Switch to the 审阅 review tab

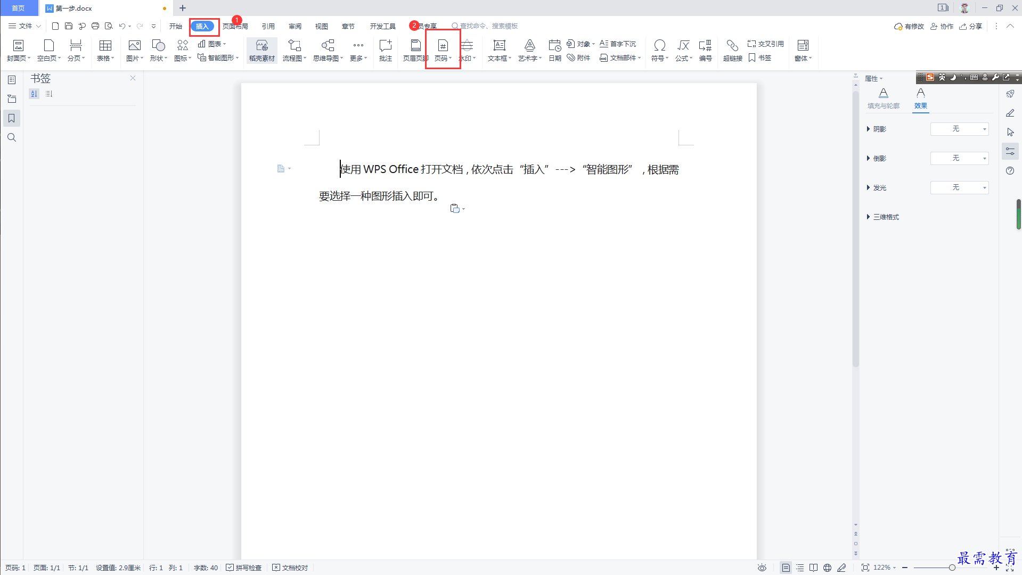click(295, 26)
